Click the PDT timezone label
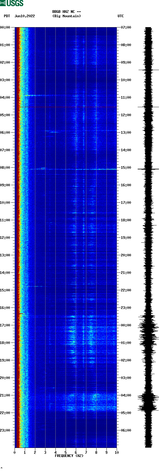The image size is (161, 471). pyautogui.click(x=7, y=16)
